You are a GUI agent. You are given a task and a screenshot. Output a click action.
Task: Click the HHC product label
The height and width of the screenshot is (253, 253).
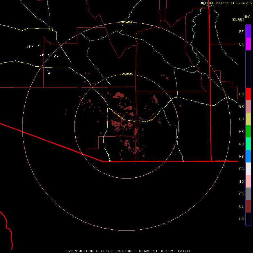click(247, 17)
